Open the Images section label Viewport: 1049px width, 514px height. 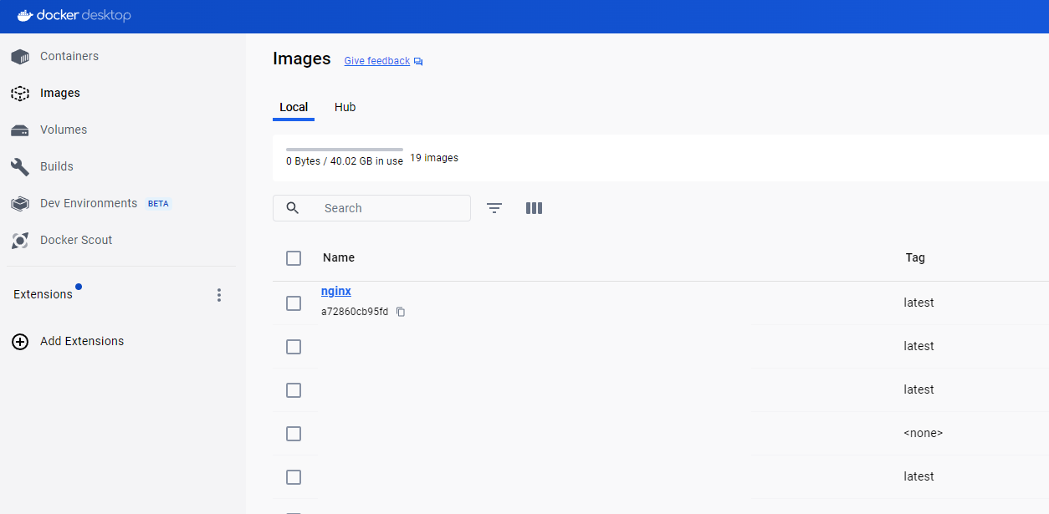tap(60, 93)
